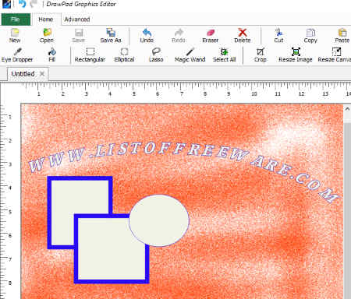Open the File menu
This screenshot has width=351, height=299.
16,19
